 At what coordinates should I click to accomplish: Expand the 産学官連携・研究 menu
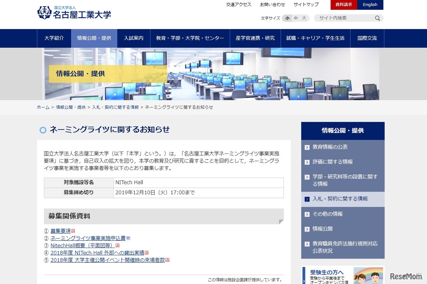click(x=256, y=38)
